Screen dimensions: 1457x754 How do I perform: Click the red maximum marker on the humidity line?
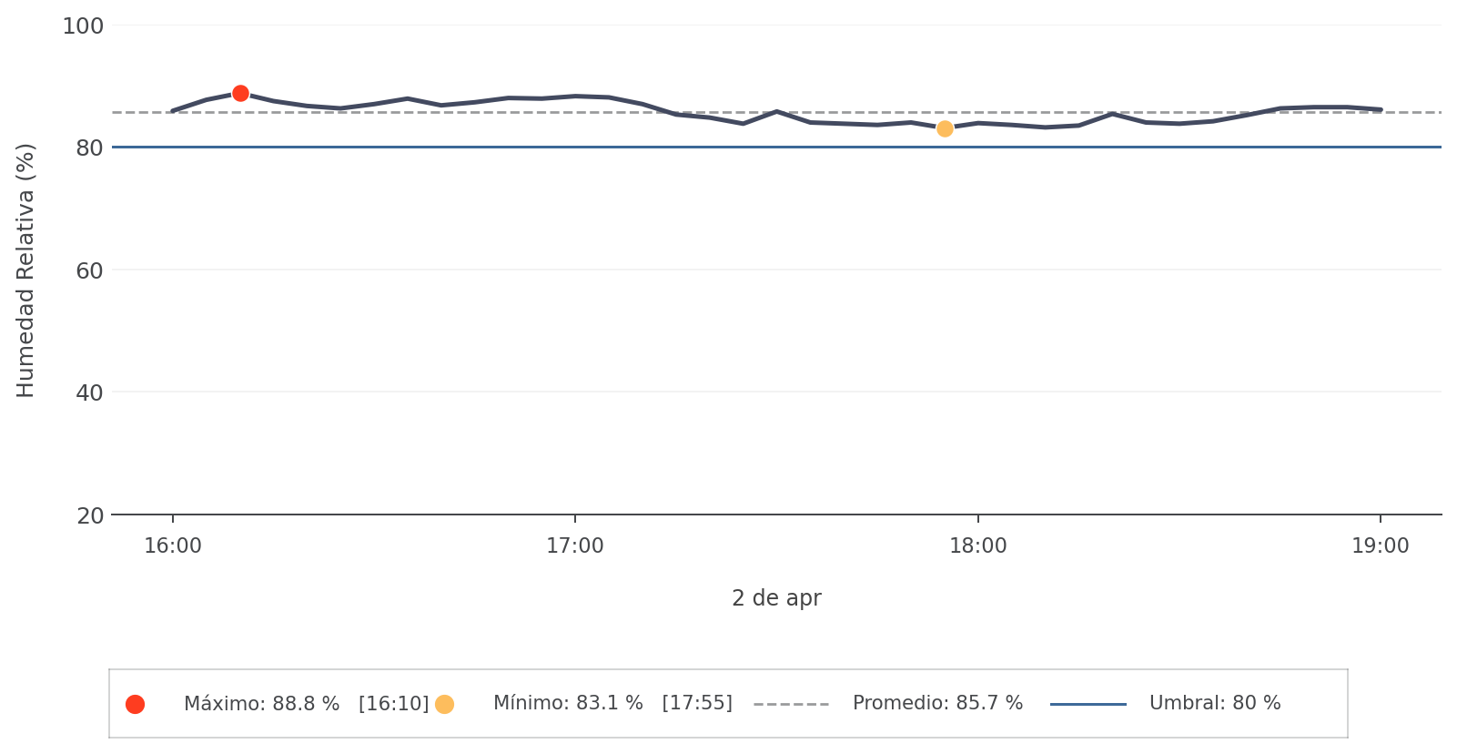pos(240,94)
